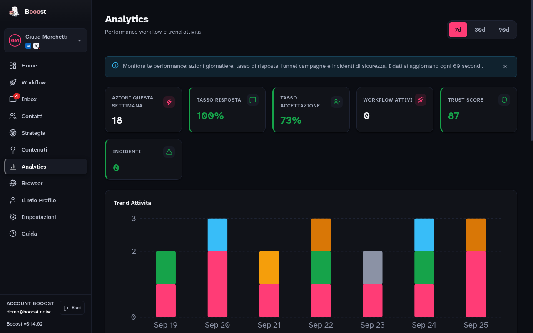Screen dimensions: 533x333
Task: Click the page scrollbar thumb
Action: click(531, 71)
